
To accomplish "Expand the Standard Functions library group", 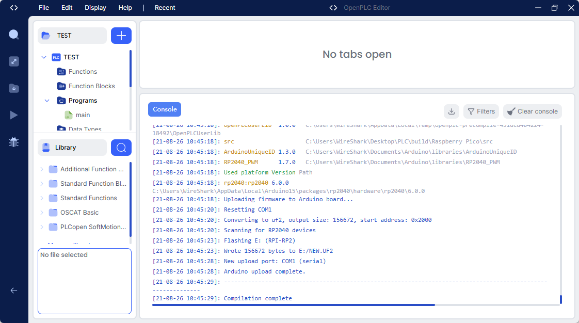I will pyautogui.click(x=42, y=198).
